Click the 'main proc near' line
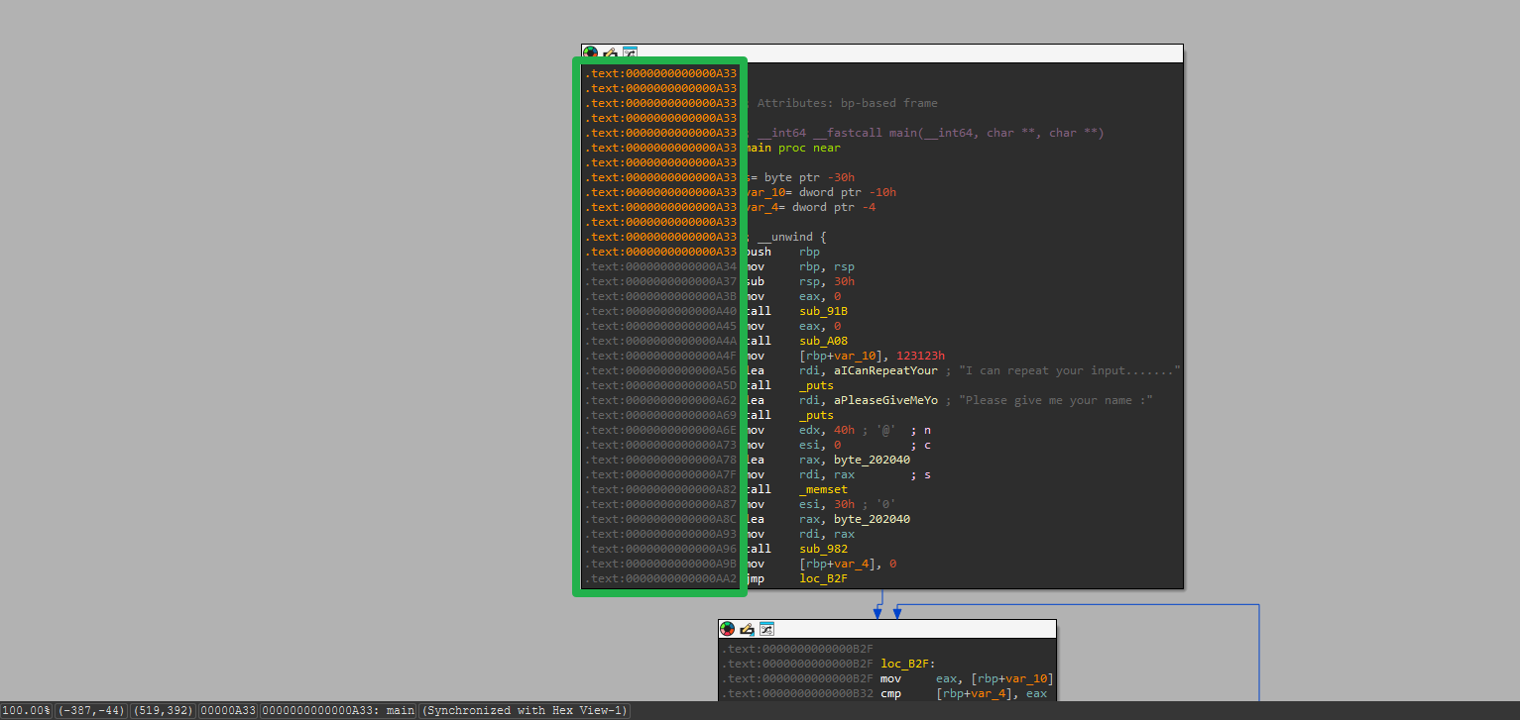The height and width of the screenshot is (720, 1520). click(x=791, y=148)
